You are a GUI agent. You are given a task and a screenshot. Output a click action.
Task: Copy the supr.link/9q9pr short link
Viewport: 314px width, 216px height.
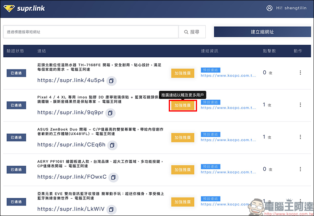110,113
